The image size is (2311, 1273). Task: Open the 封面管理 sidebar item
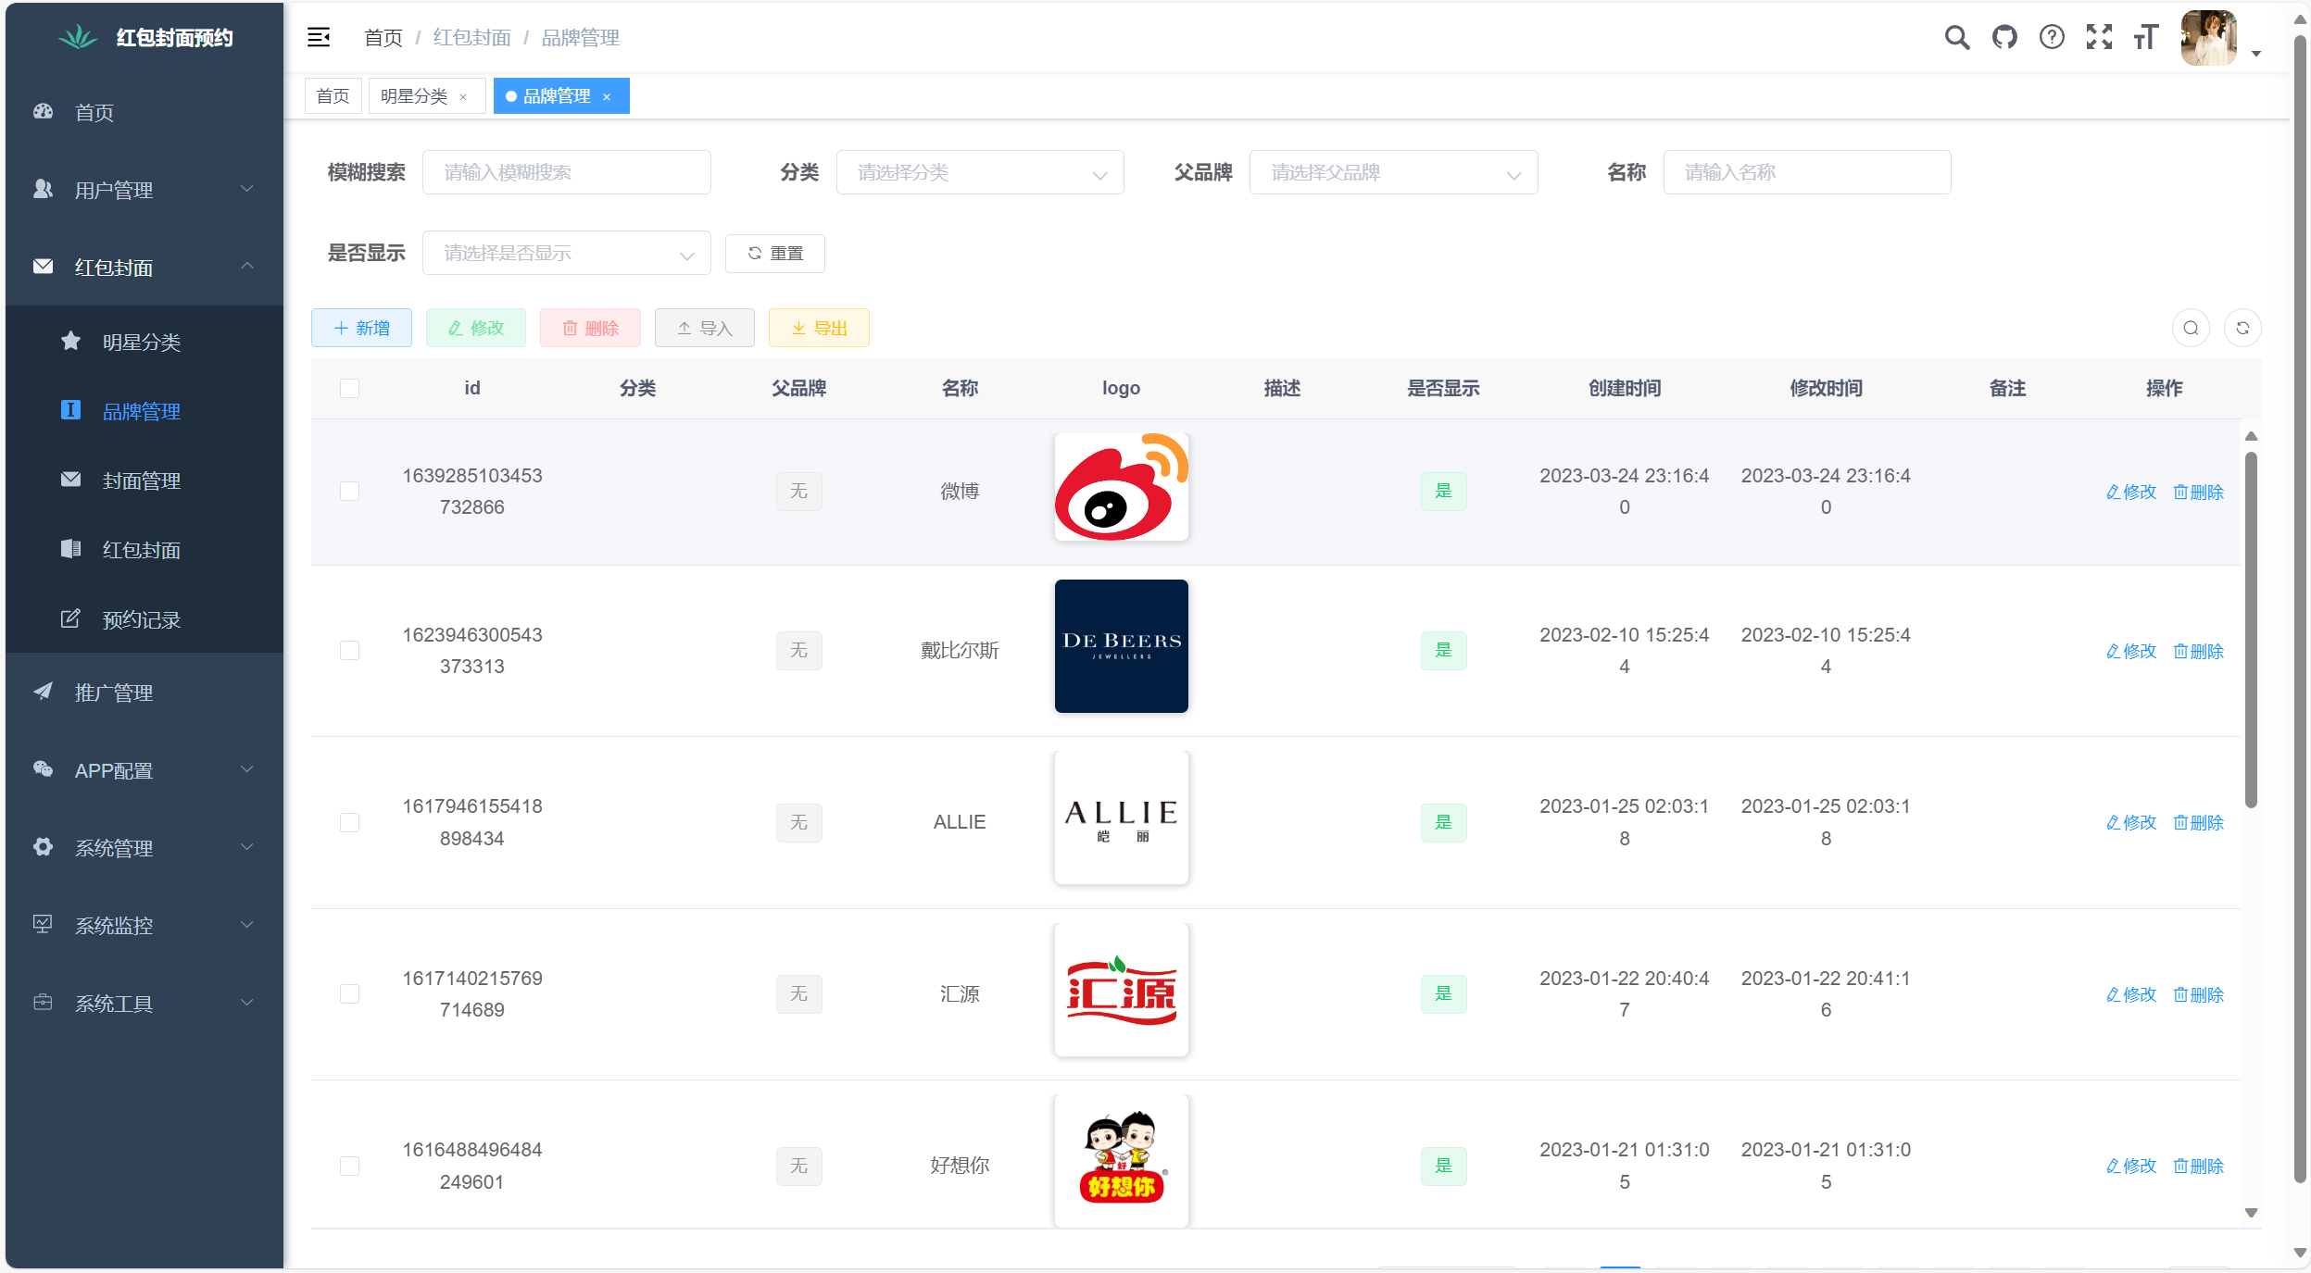coord(144,480)
